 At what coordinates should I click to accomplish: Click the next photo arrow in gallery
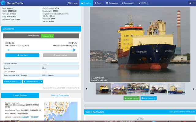click(193, 89)
